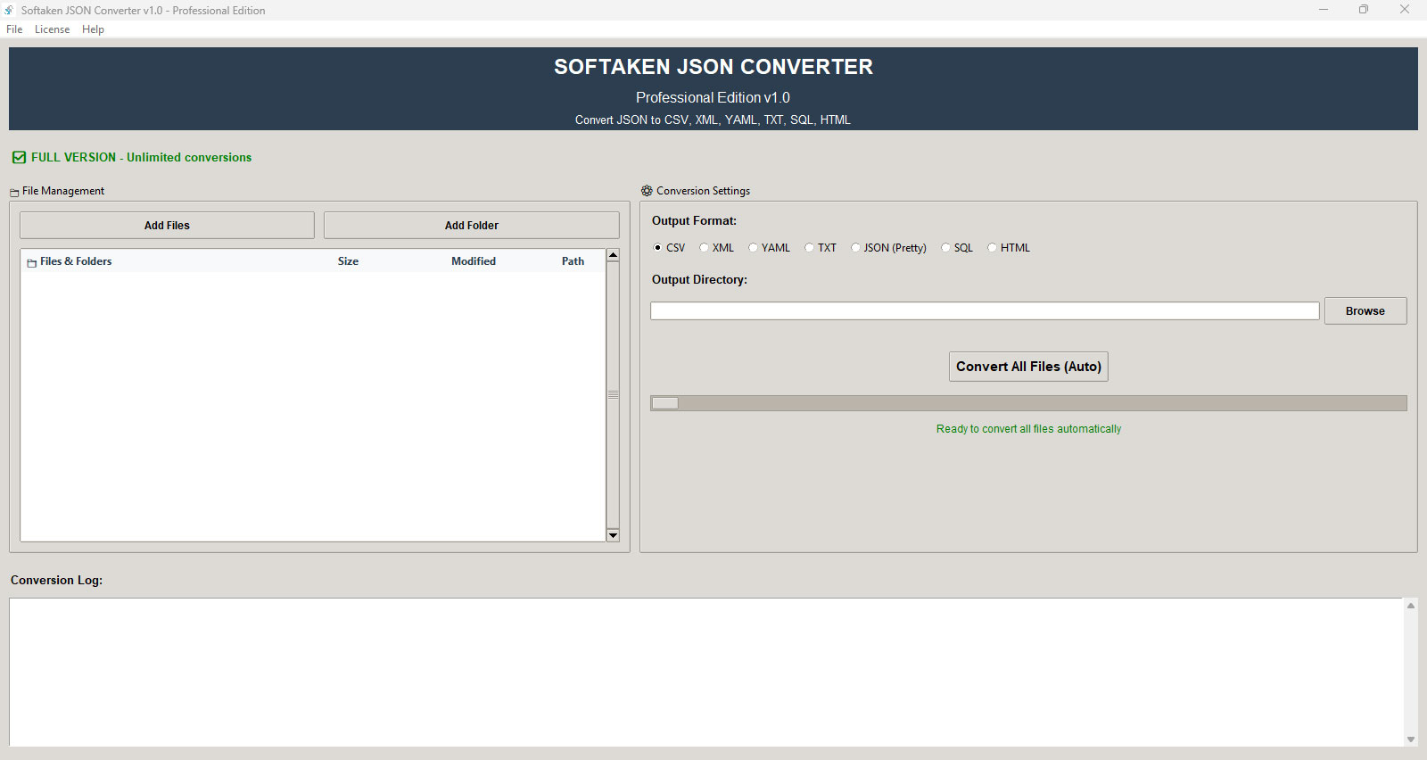This screenshot has width=1427, height=760.
Task: Start conversion with Convert All Files (Auto)
Action: pos(1028,367)
